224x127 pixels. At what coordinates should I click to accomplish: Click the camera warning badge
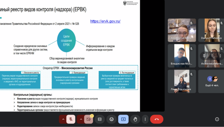coord(92,116)
